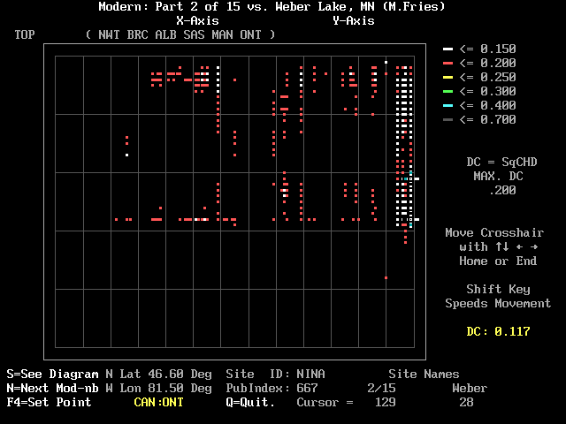Click the 'N Lat 46.60 Deg' readout
The width and height of the screenshot is (566, 424).
(158, 375)
